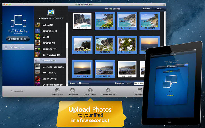Open the Sep 17, 2008 (1) album
205x128 pixels.
50,79
